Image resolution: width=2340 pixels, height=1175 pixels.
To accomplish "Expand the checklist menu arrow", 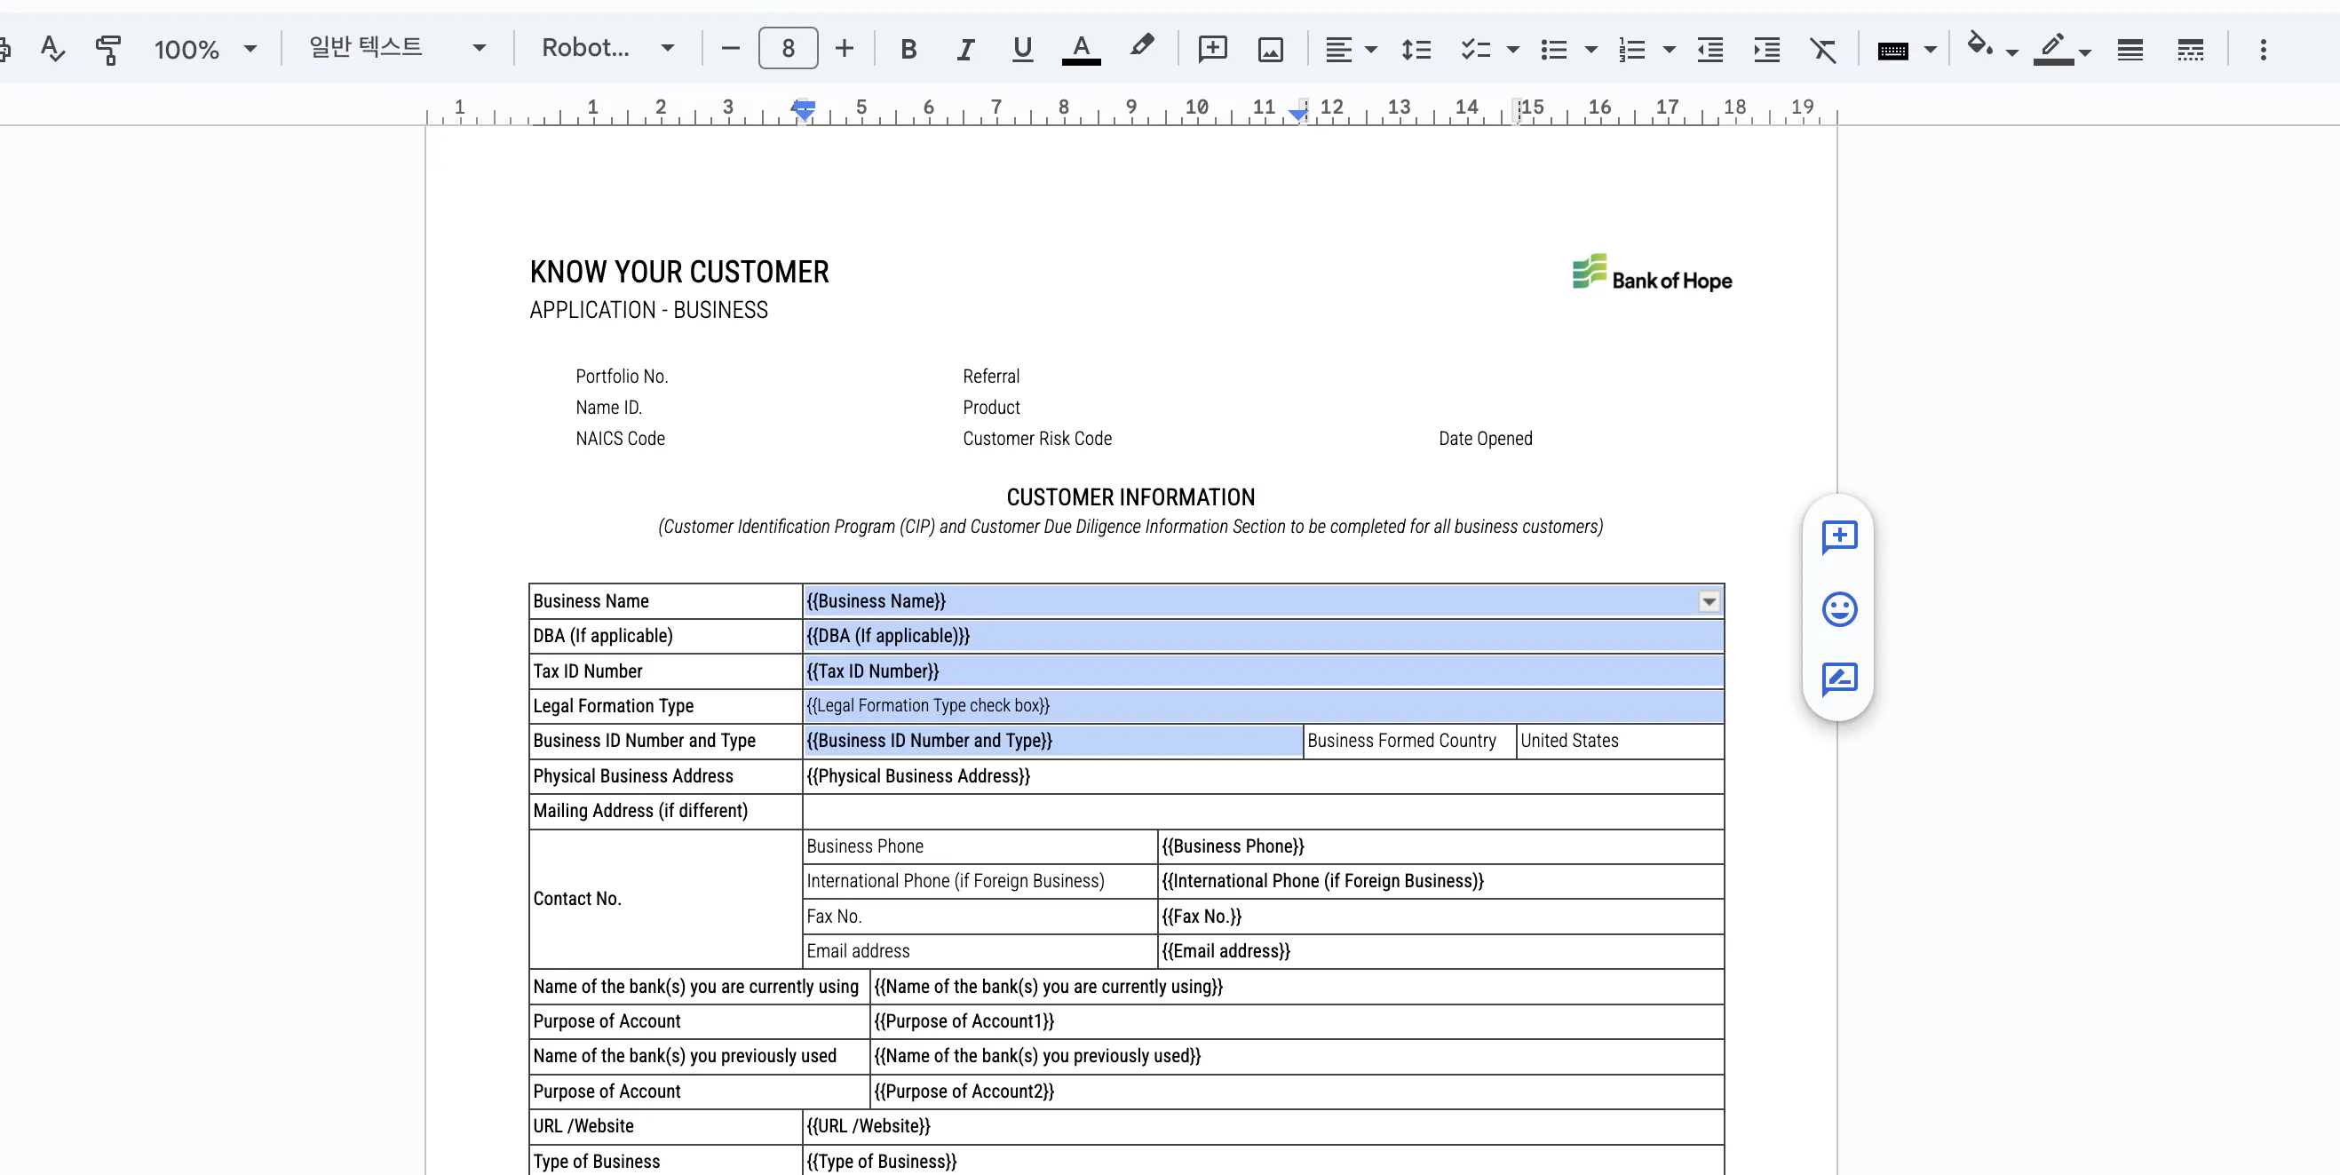I will (1512, 50).
